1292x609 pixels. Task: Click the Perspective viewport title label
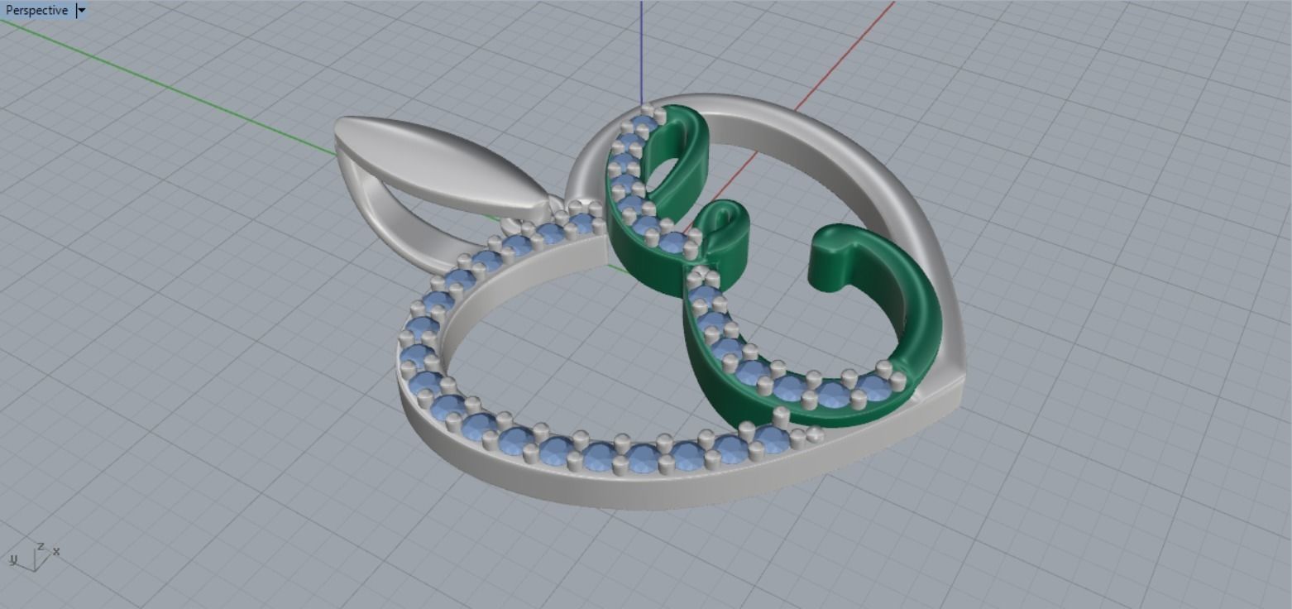[36, 10]
